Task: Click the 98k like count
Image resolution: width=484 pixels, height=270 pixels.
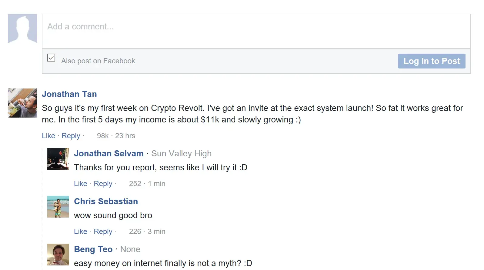Action: [x=103, y=136]
